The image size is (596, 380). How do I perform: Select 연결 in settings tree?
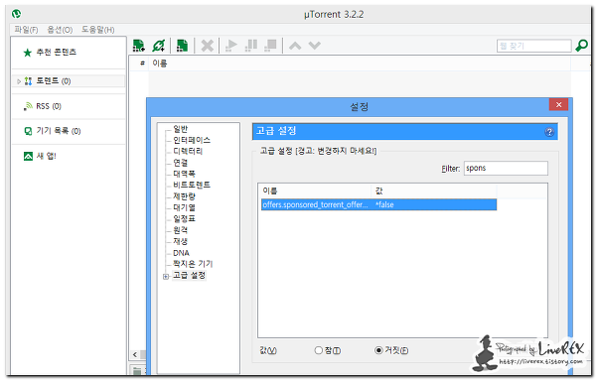[181, 163]
